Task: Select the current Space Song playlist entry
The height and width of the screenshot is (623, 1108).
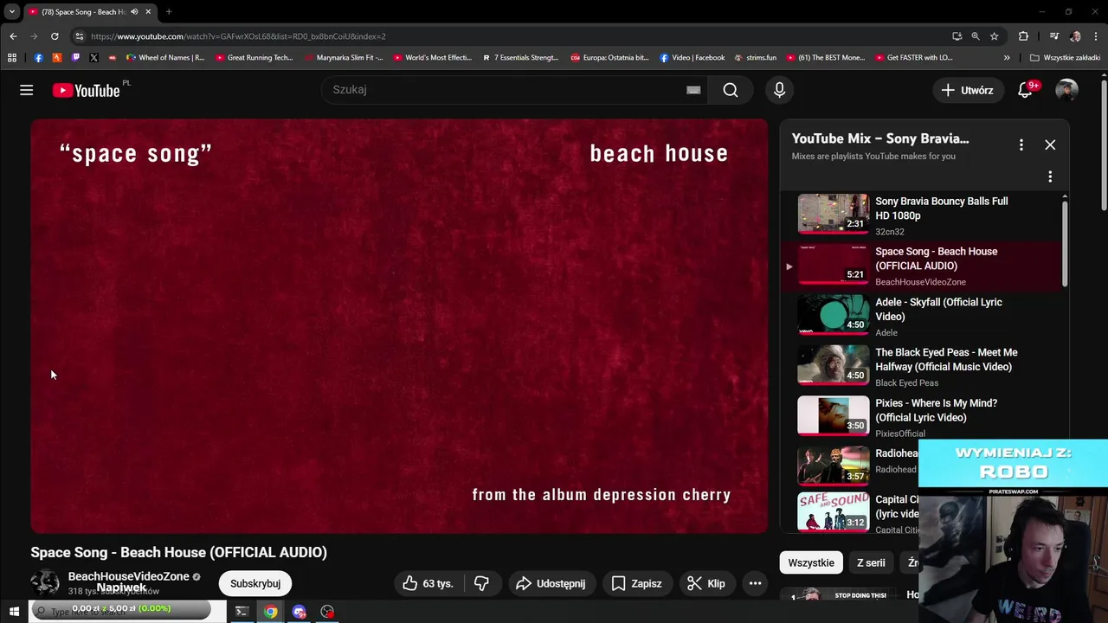Action: coord(920,266)
